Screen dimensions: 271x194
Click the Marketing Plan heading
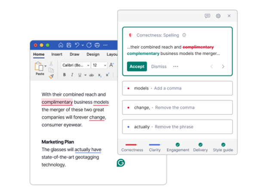click(x=58, y=142)
